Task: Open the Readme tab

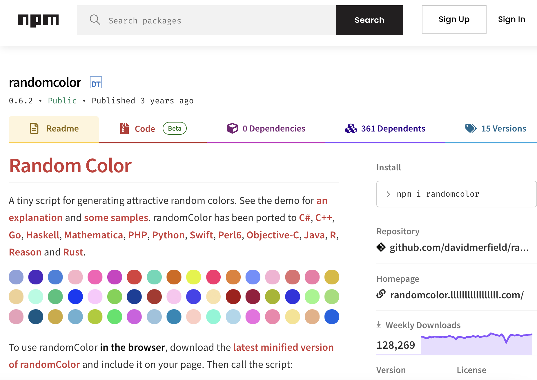Action: click(54, 129)
